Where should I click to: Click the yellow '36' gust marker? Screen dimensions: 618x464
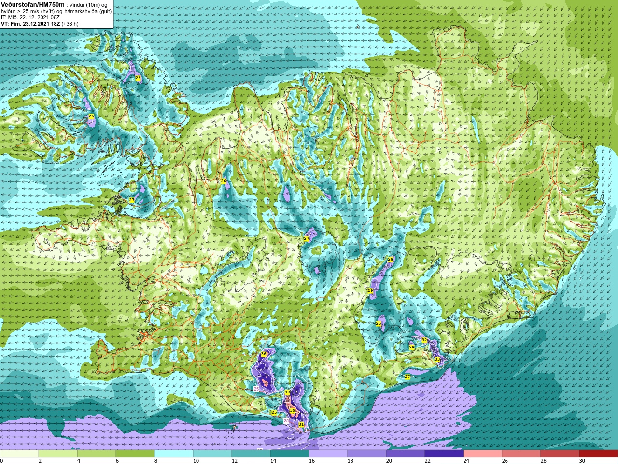tap(264, 354)
